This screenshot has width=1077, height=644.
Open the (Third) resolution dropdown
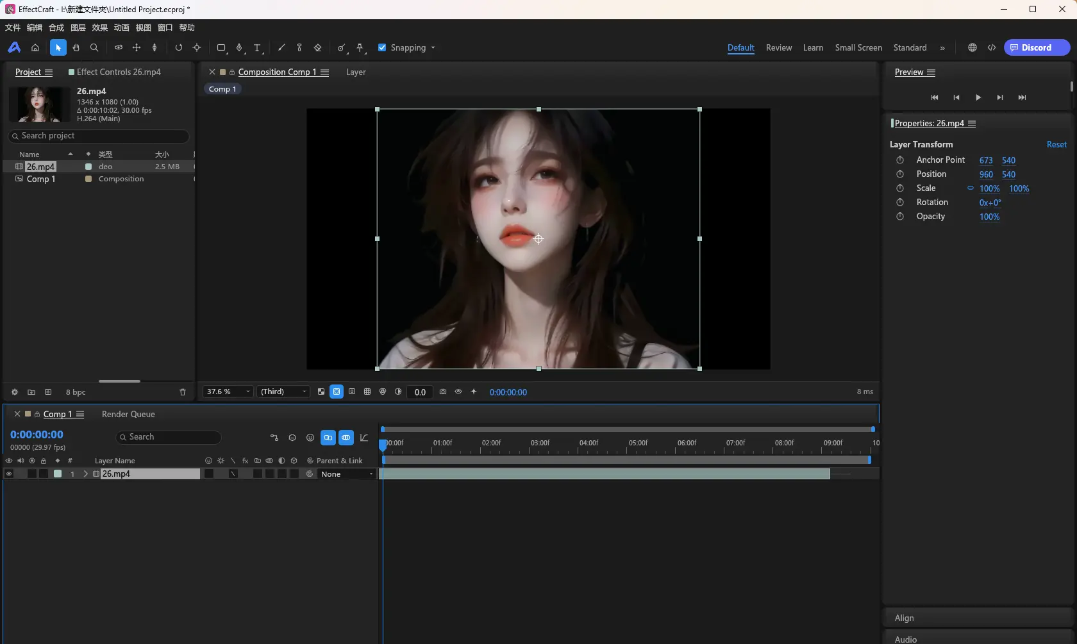point(283,392)
